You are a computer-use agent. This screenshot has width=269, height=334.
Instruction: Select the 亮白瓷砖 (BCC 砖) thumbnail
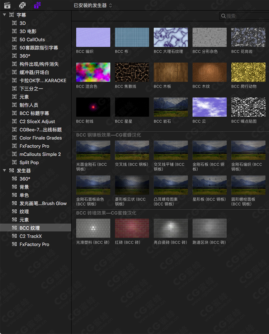(171, 228)
